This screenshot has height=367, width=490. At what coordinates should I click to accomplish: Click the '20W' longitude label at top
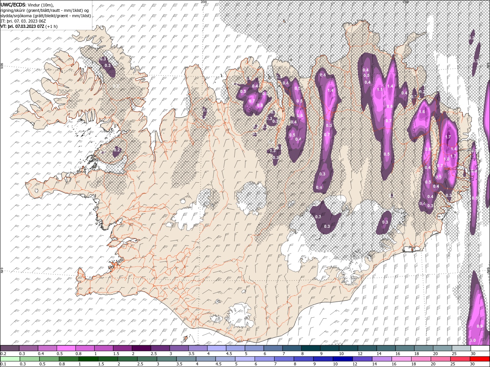click(204, 2)
